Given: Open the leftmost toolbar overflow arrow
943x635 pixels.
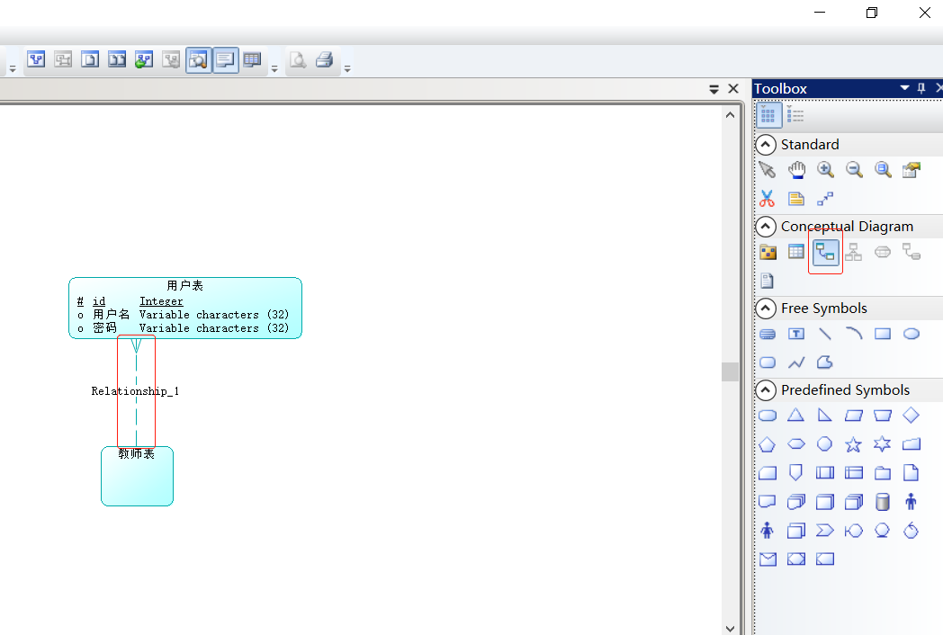Looking at the screenshot, I should click(13, 69).
